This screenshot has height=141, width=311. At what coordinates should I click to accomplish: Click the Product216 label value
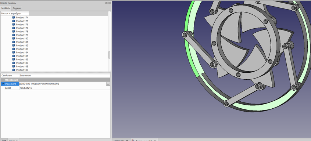click(26, 88)
